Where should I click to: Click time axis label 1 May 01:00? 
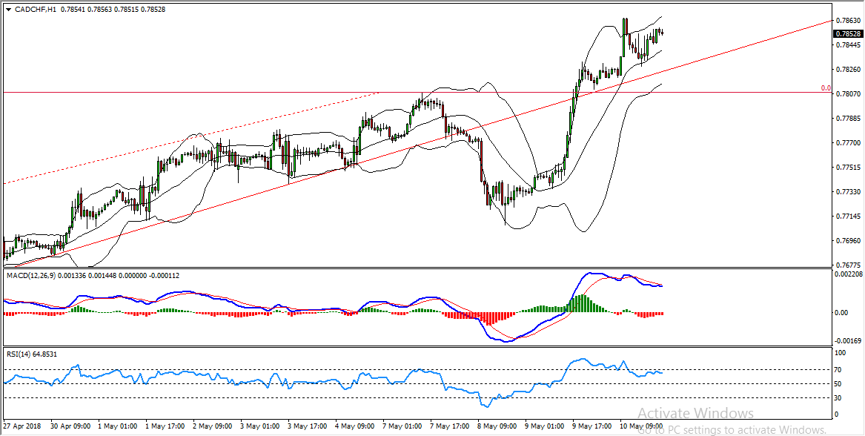[x=119, y=426]
